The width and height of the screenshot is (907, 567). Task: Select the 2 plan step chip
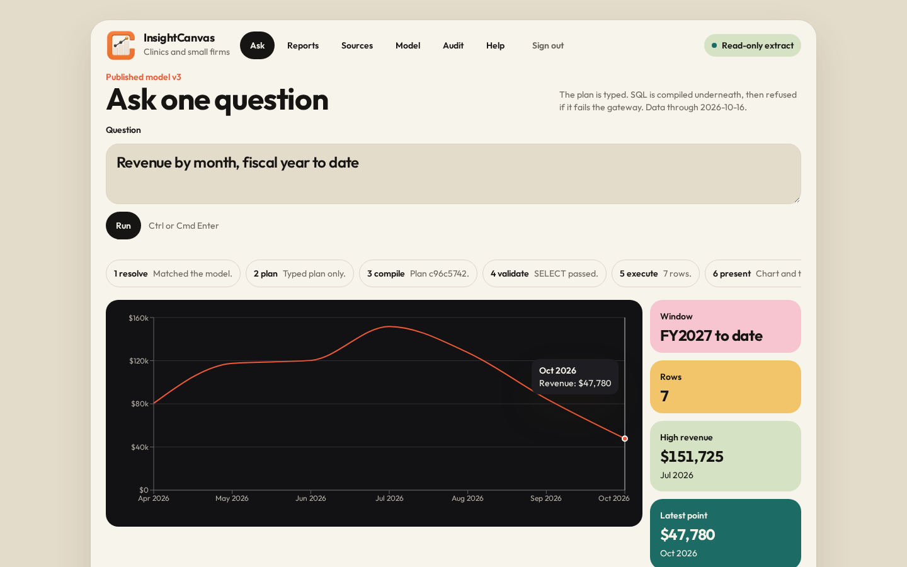(x=300, y=273)
